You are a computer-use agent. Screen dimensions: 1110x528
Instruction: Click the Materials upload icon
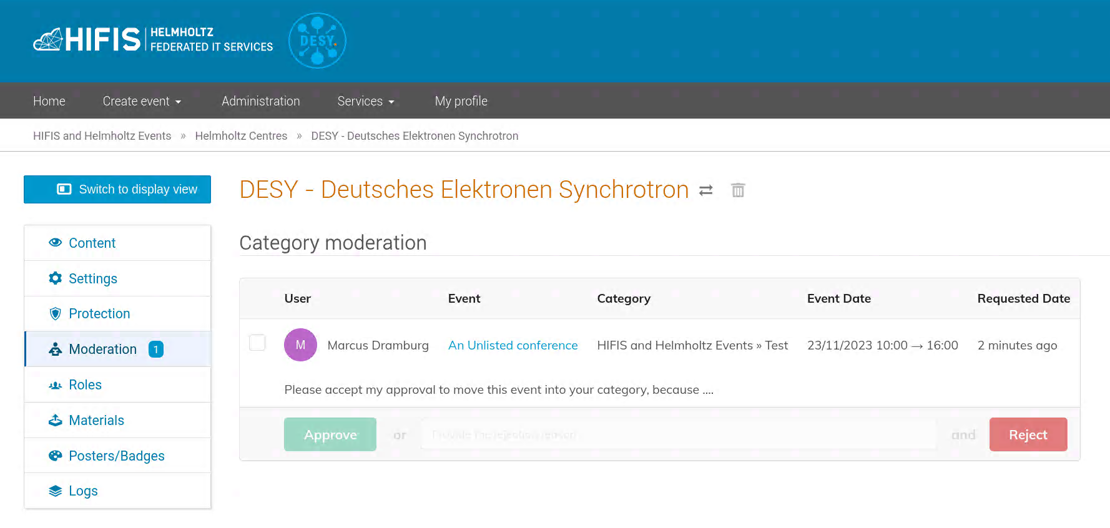click(56, 420)
